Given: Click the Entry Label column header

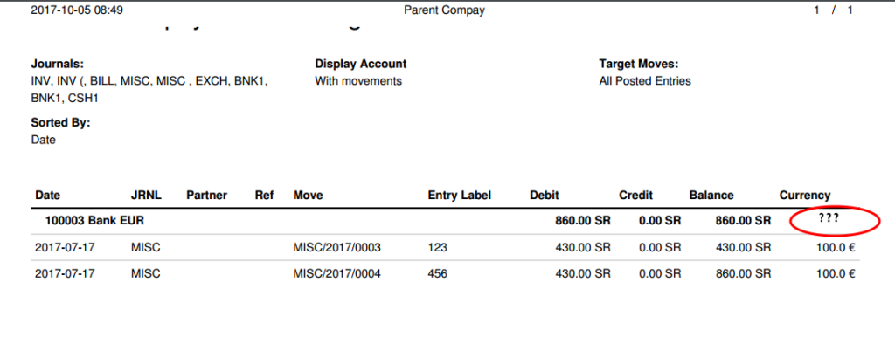Looking at the screenshot, I should 460,195.
